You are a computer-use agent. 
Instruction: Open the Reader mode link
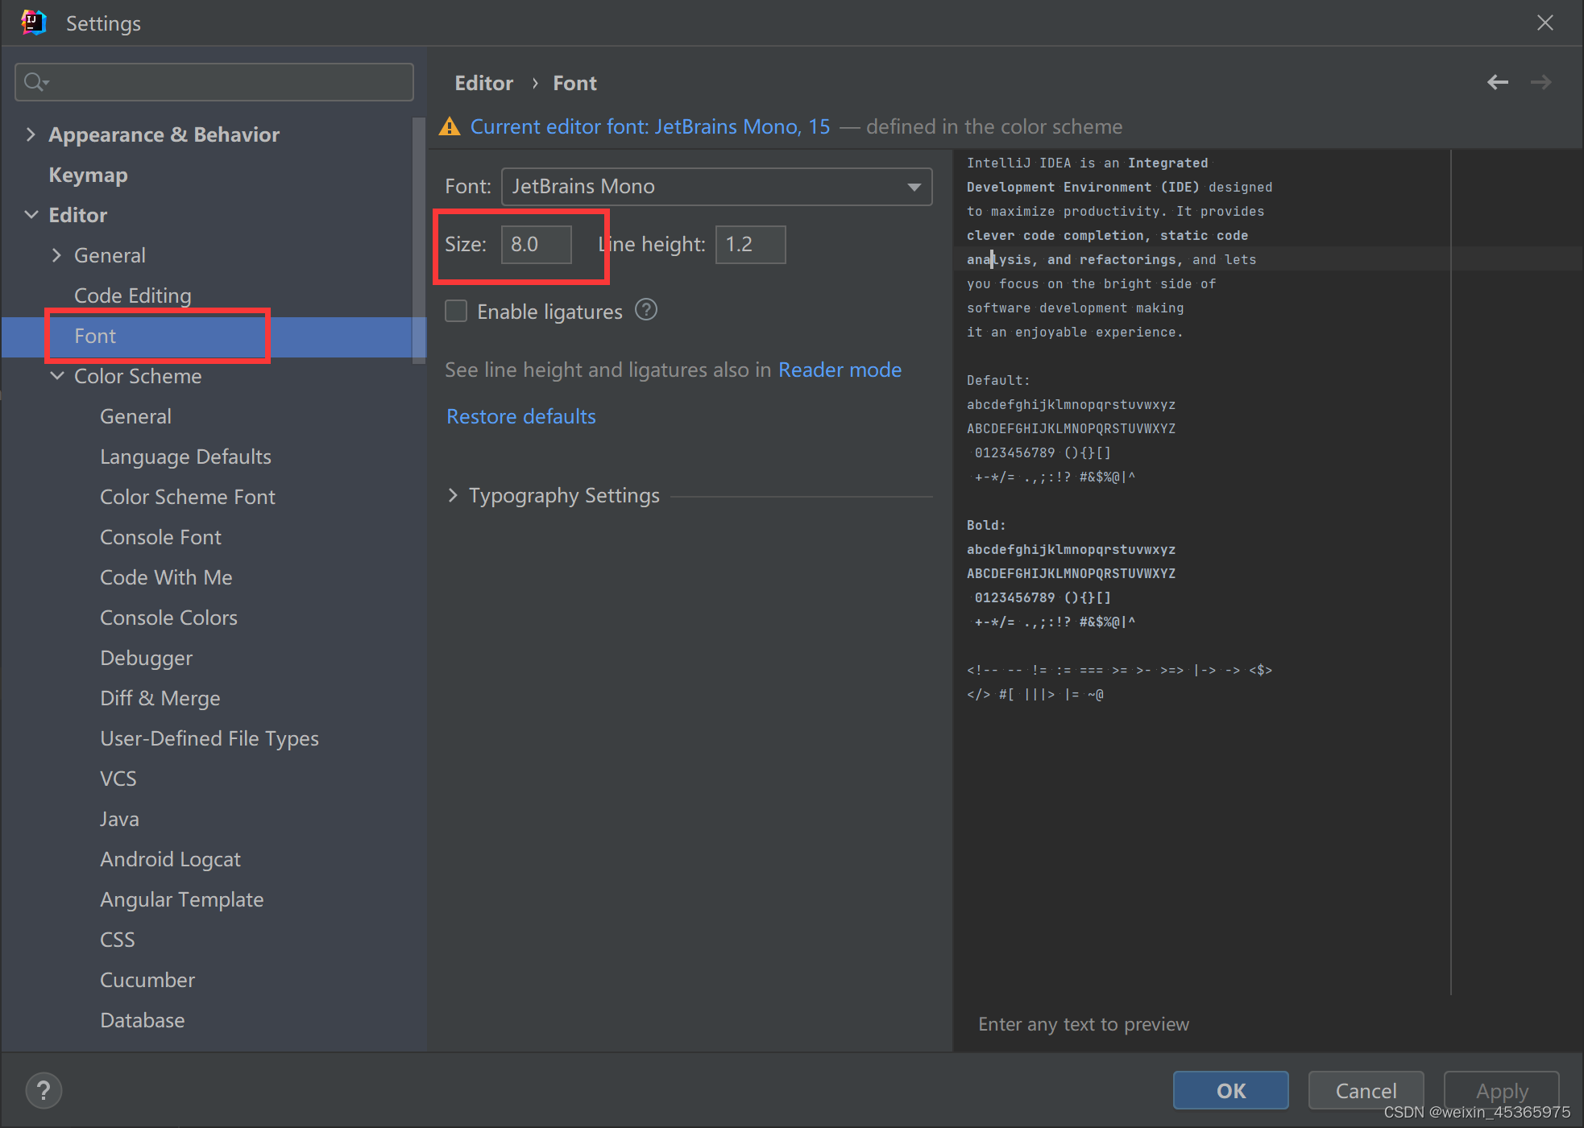pos(840,370)
